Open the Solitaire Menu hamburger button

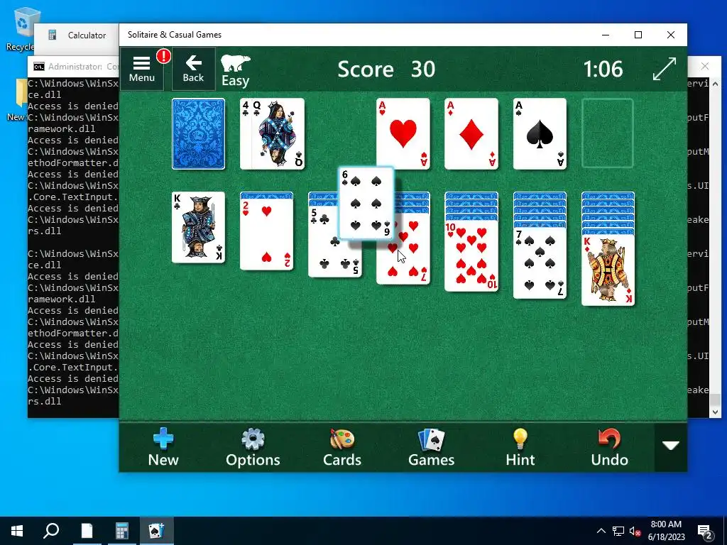142,69
